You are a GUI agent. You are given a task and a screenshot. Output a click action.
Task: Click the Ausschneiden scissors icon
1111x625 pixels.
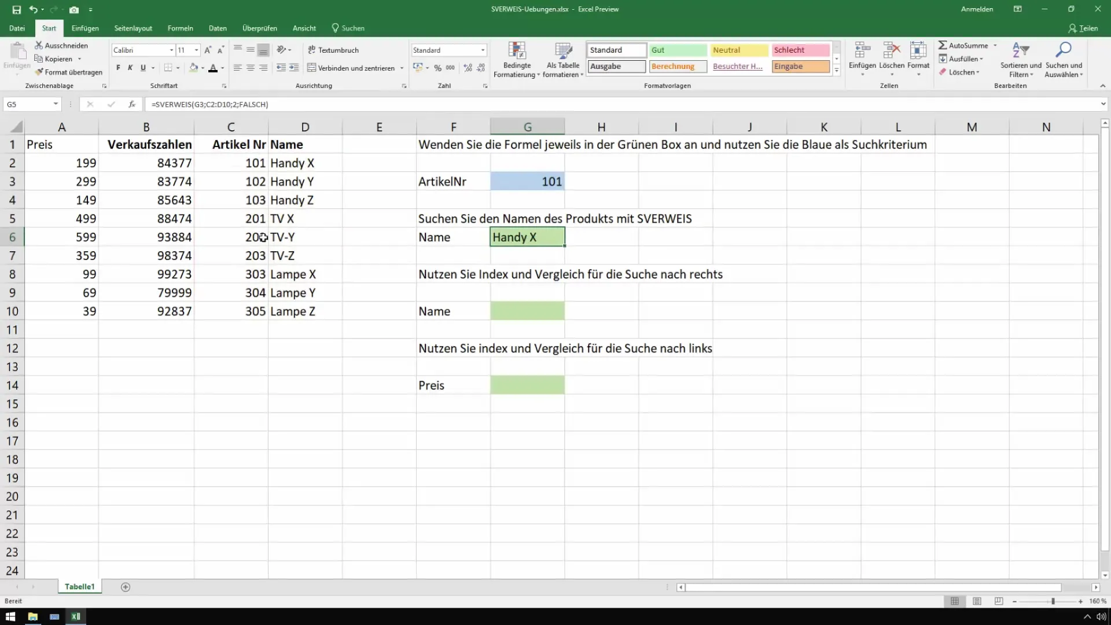pos(39,45)
